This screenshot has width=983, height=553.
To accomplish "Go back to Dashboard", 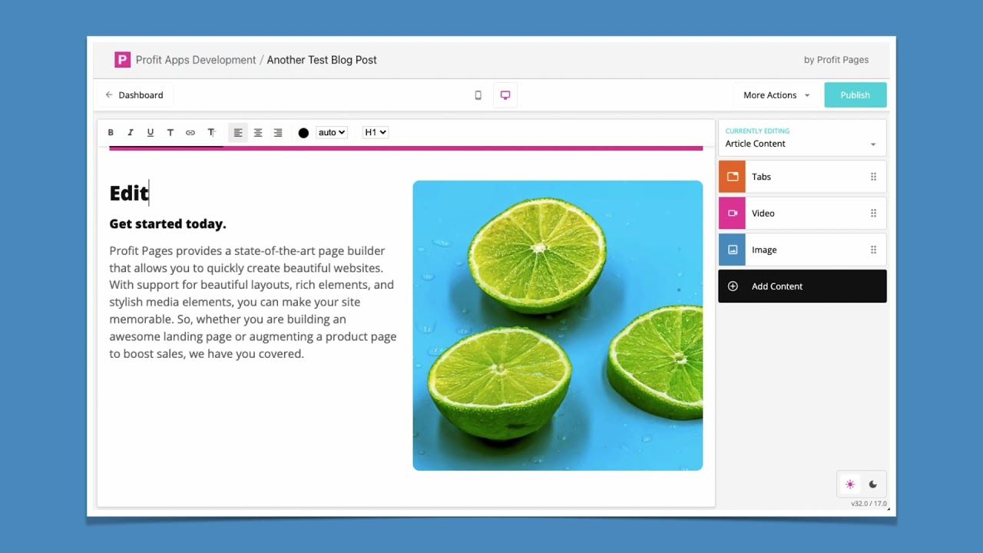I will (x=134, y=95).
